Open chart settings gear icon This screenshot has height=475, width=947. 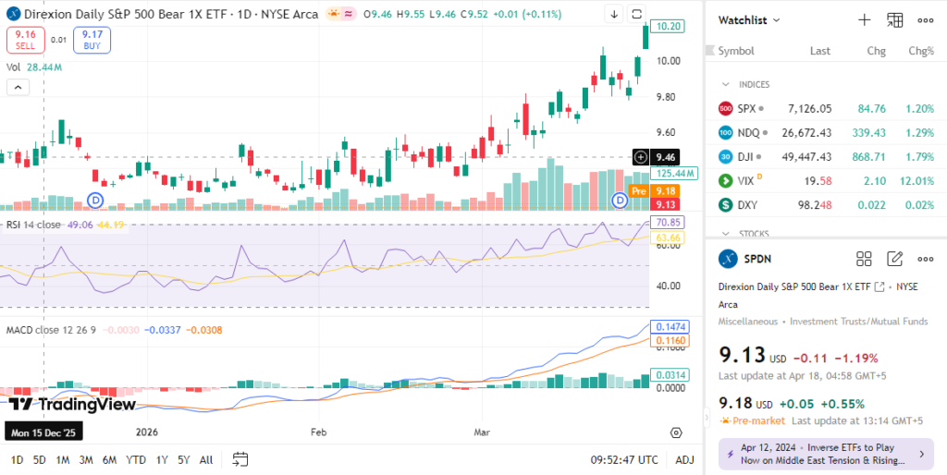(x=676, y=432)
